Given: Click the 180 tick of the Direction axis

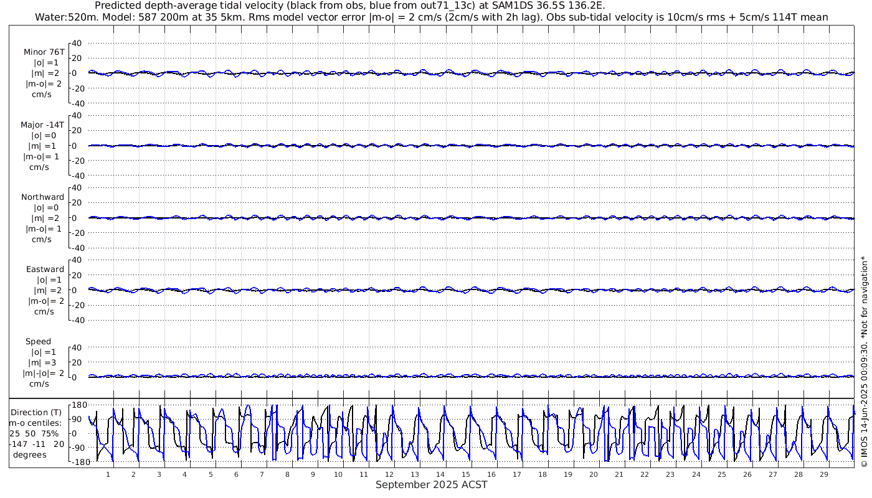Looking at the screenshot, I should (78, 405).
